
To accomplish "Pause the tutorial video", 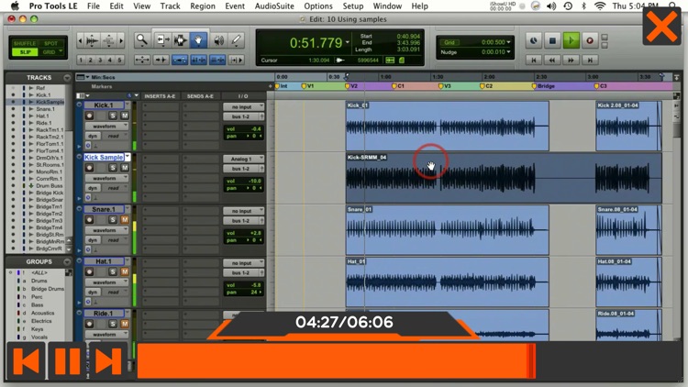I will [67, 361].
